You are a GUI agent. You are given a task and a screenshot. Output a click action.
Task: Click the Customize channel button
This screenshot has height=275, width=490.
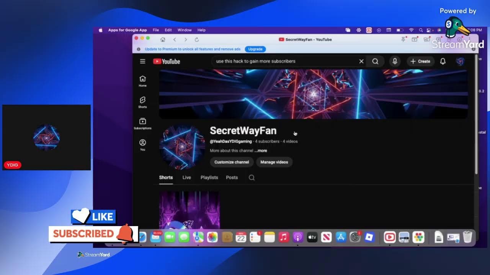point(232,162)
